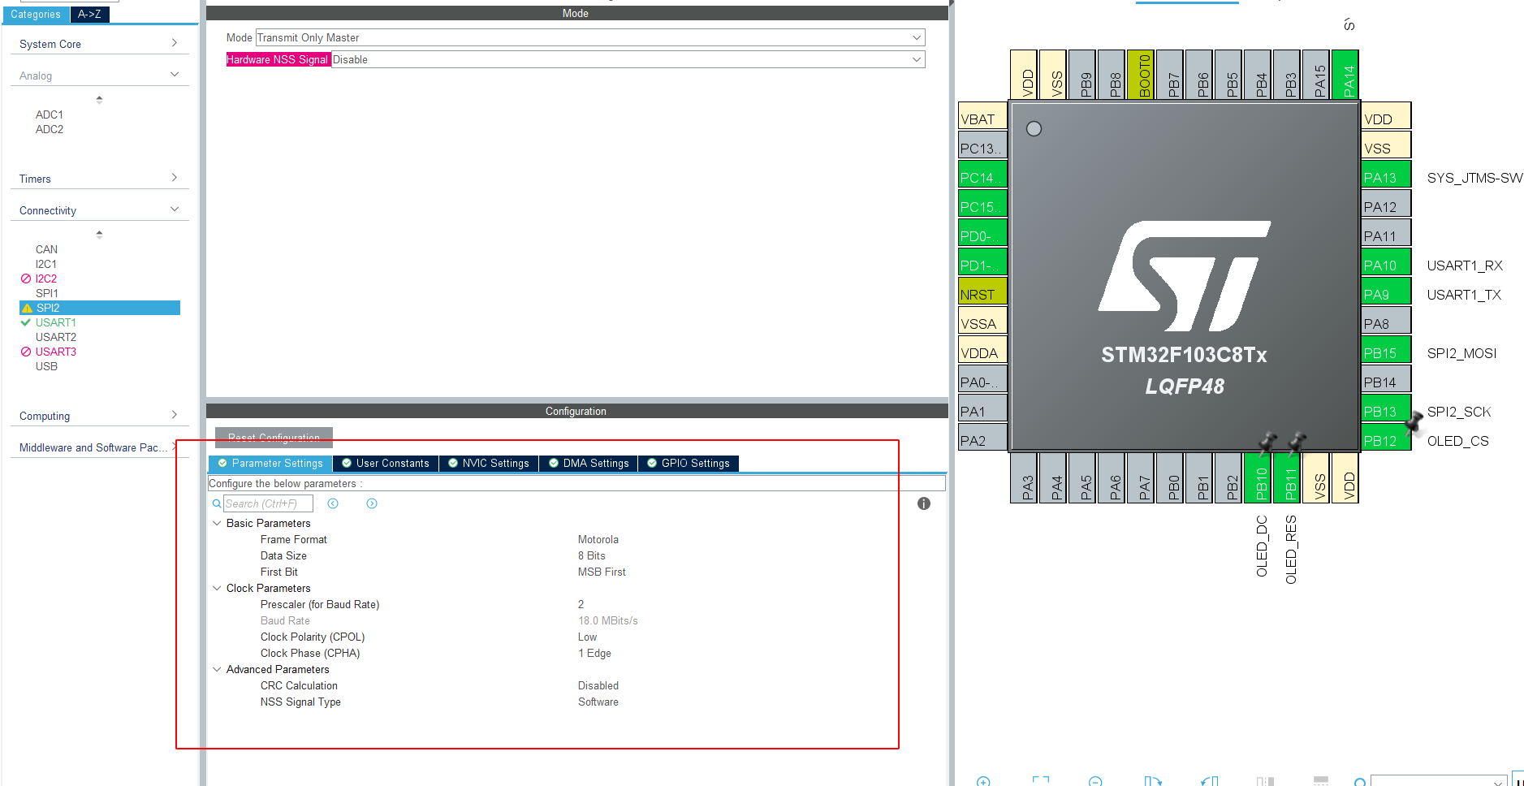The width and height of the screenshot is (1524, 786).
Task: Select SPI1 in the Connectivity list
Action: (47, 293)
